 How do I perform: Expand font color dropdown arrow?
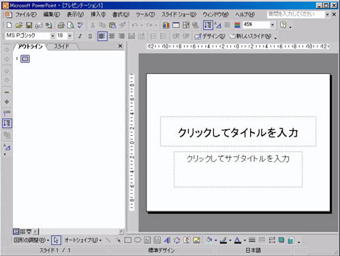(245, 240)
